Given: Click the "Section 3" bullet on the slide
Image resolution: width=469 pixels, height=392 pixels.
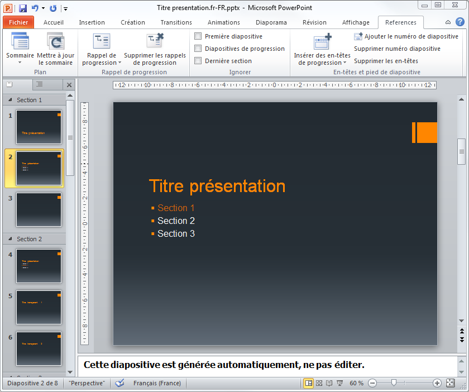Looking at the screenshot, I should click(x=176, y=233).
